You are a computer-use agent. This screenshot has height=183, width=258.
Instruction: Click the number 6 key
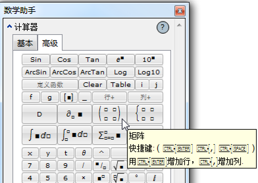66,178
